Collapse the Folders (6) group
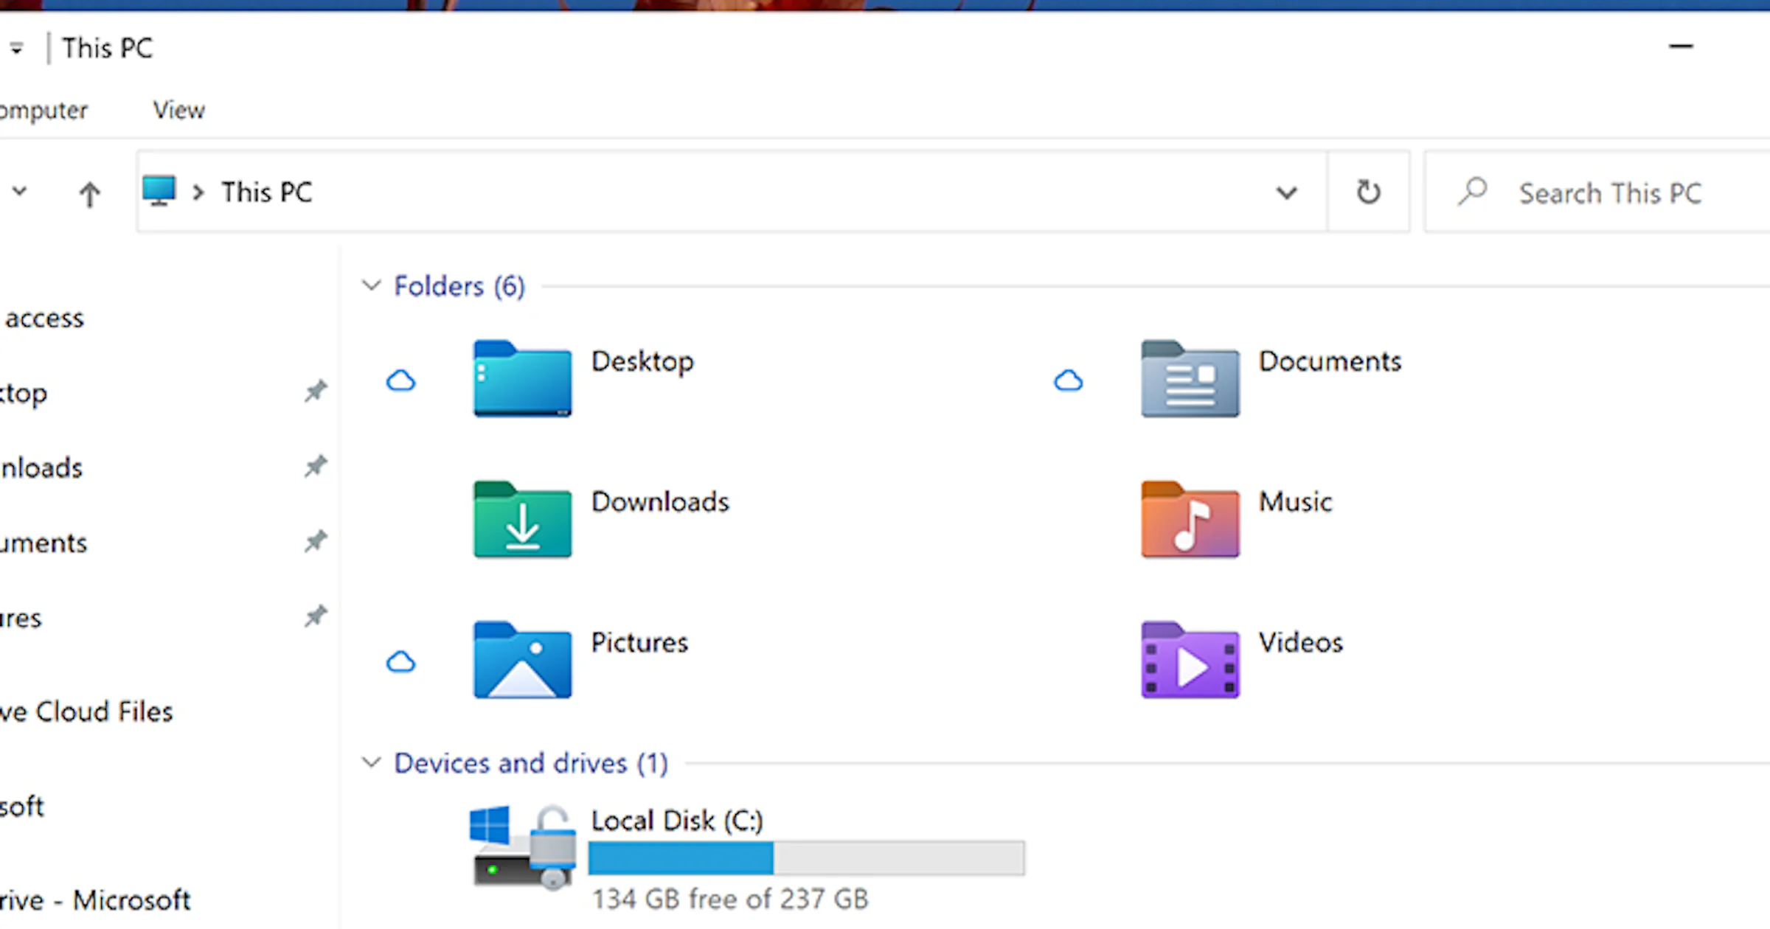 coord(371,285)
